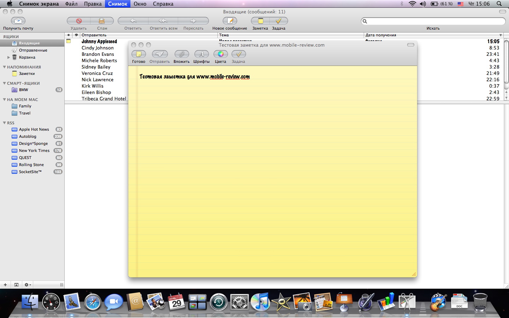Select the message from Cindy Johnson
509x318 pixels.
point(98,48)
